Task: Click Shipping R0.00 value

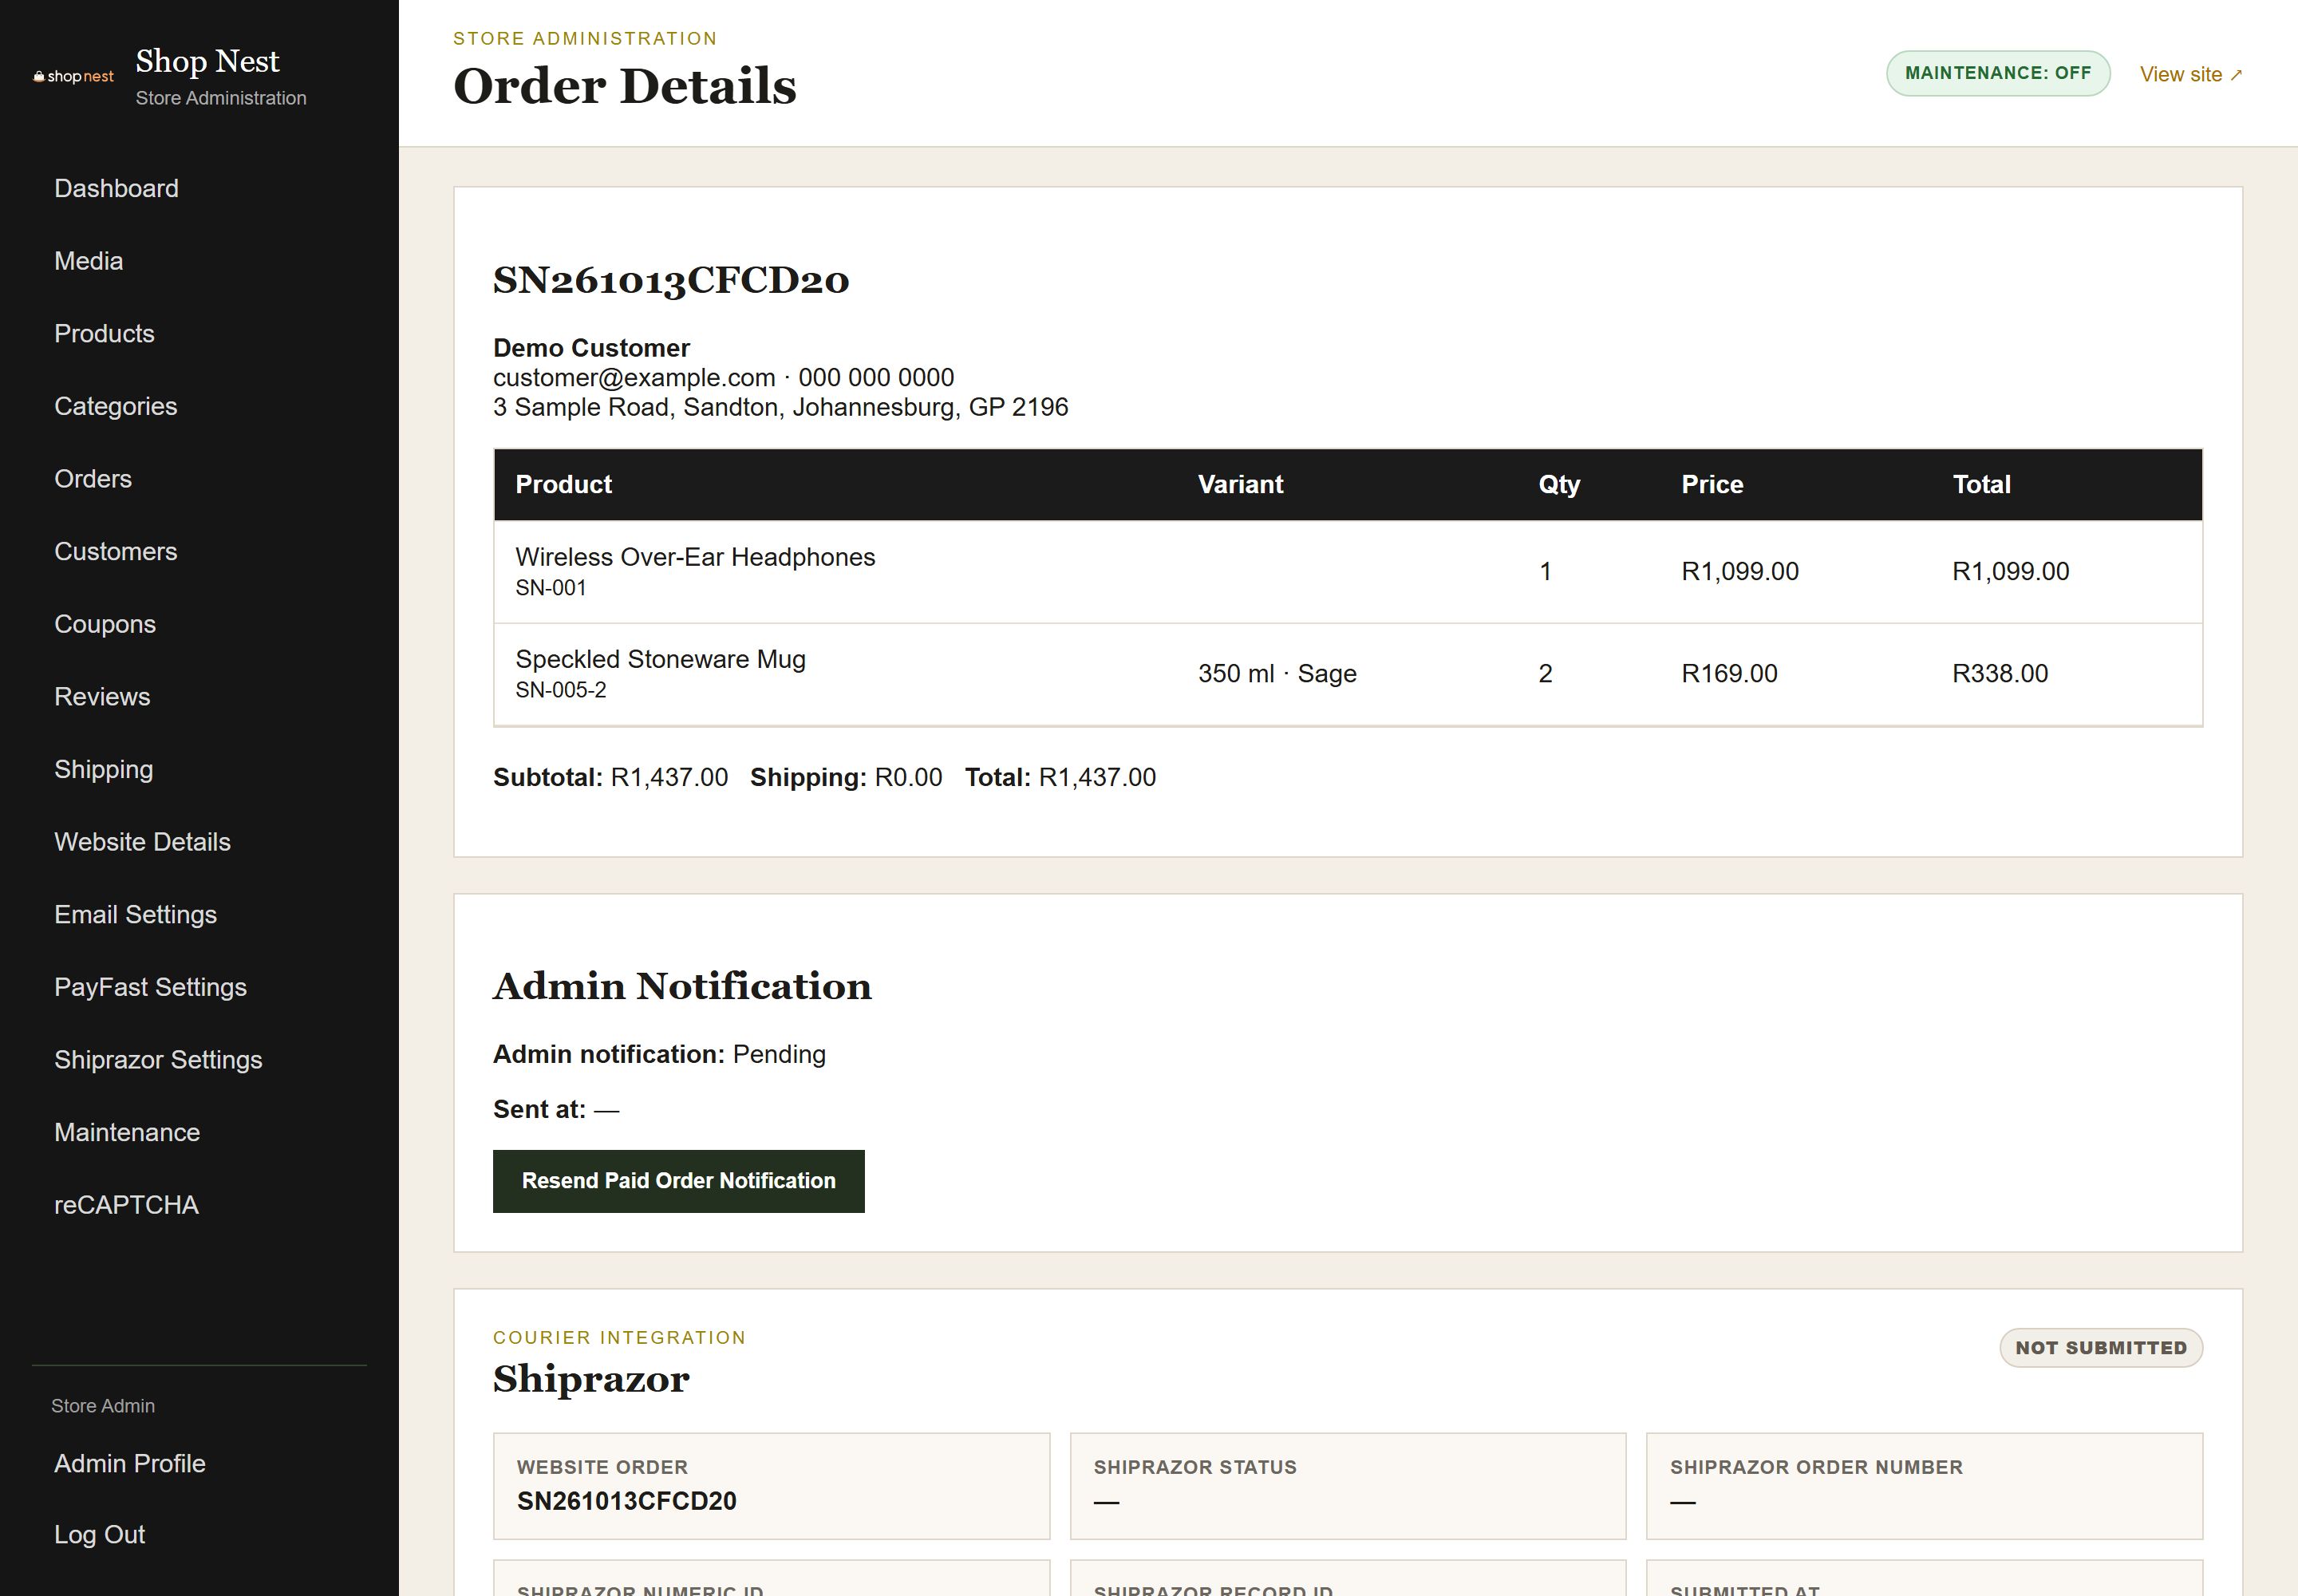Action: (908, 778)
